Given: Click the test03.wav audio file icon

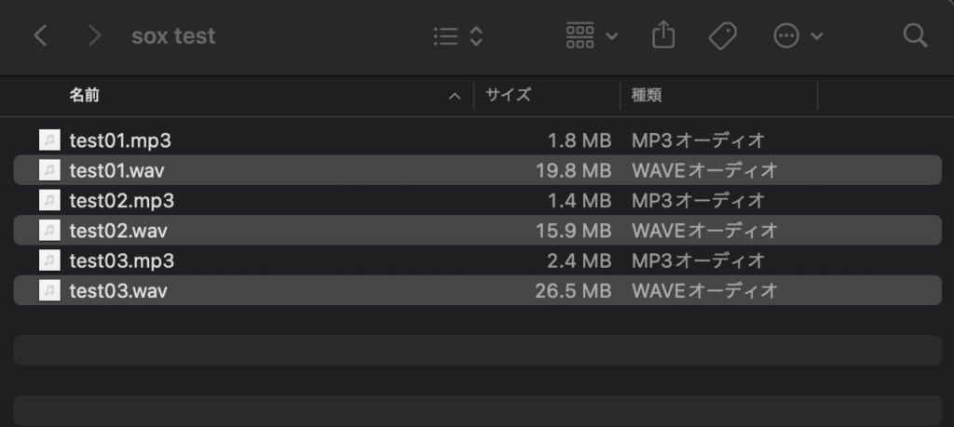Looking at the screenshot, I should pos(49,290).
